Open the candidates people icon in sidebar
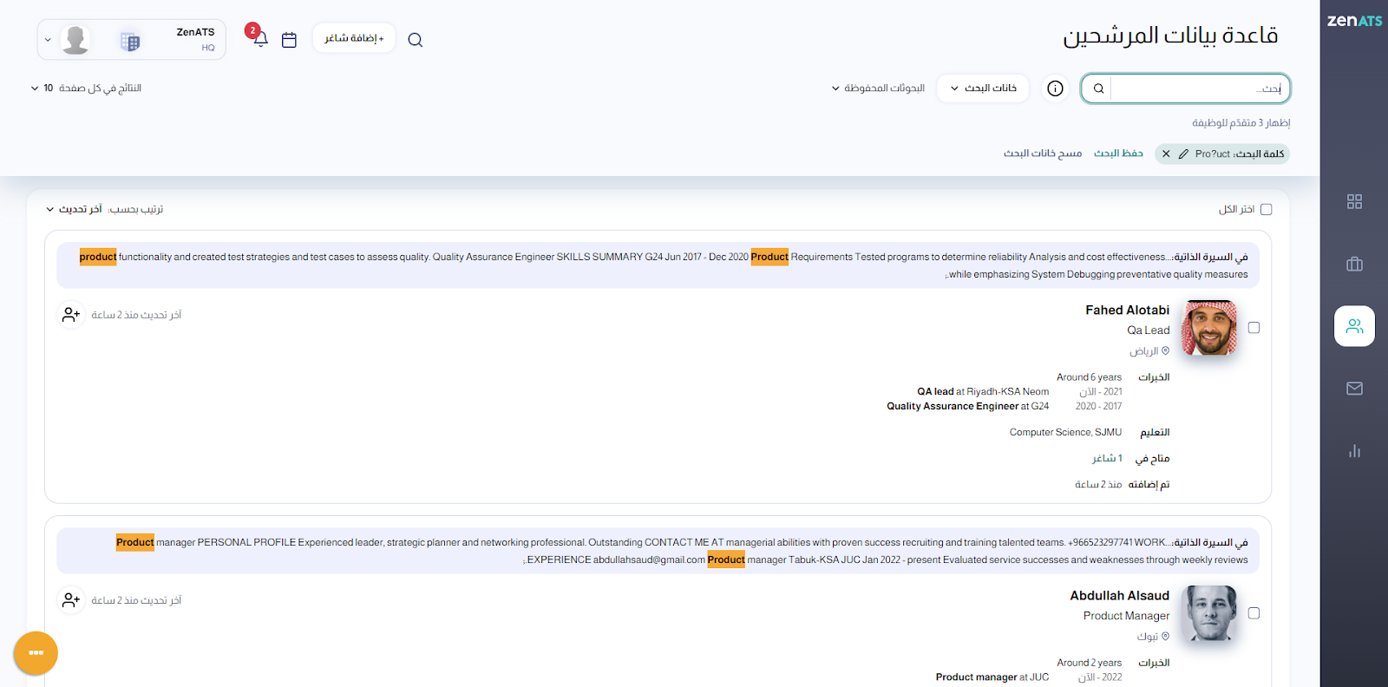The image size is (1388, 687). click(x=1354, y=326)
